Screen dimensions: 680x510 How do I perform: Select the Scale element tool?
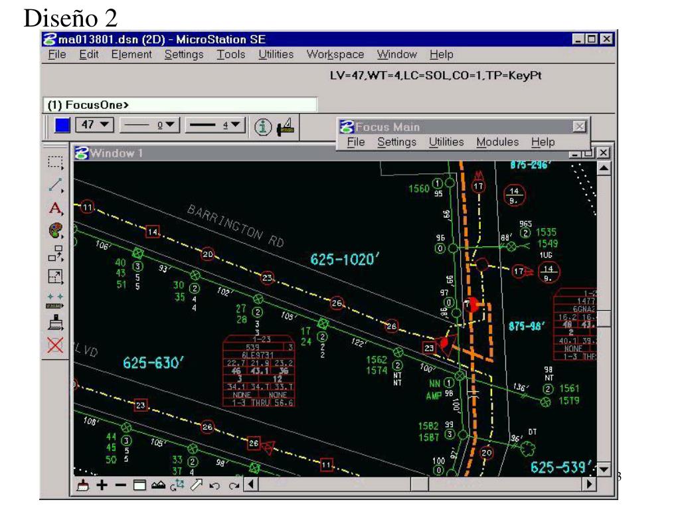[x=55, y=276]
